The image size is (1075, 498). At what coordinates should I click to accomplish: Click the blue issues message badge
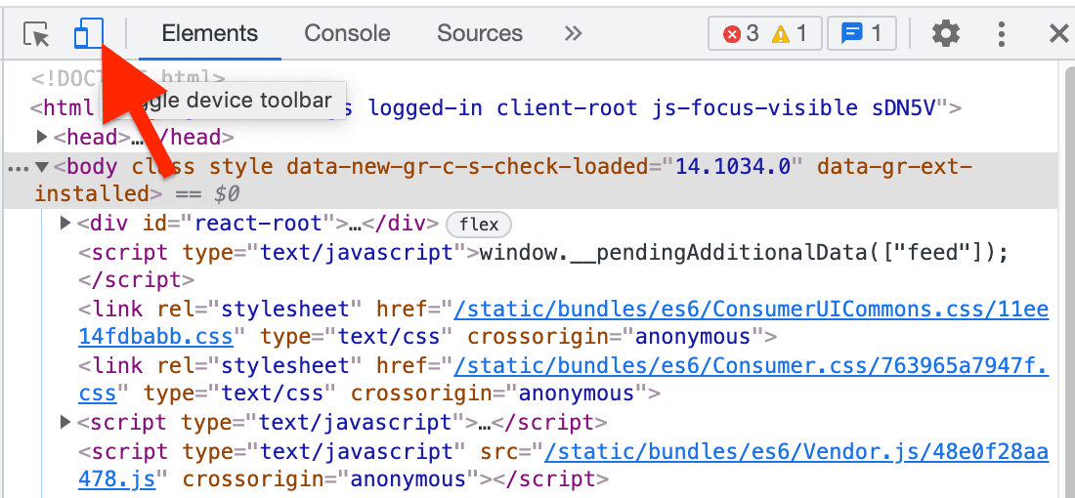861,34
